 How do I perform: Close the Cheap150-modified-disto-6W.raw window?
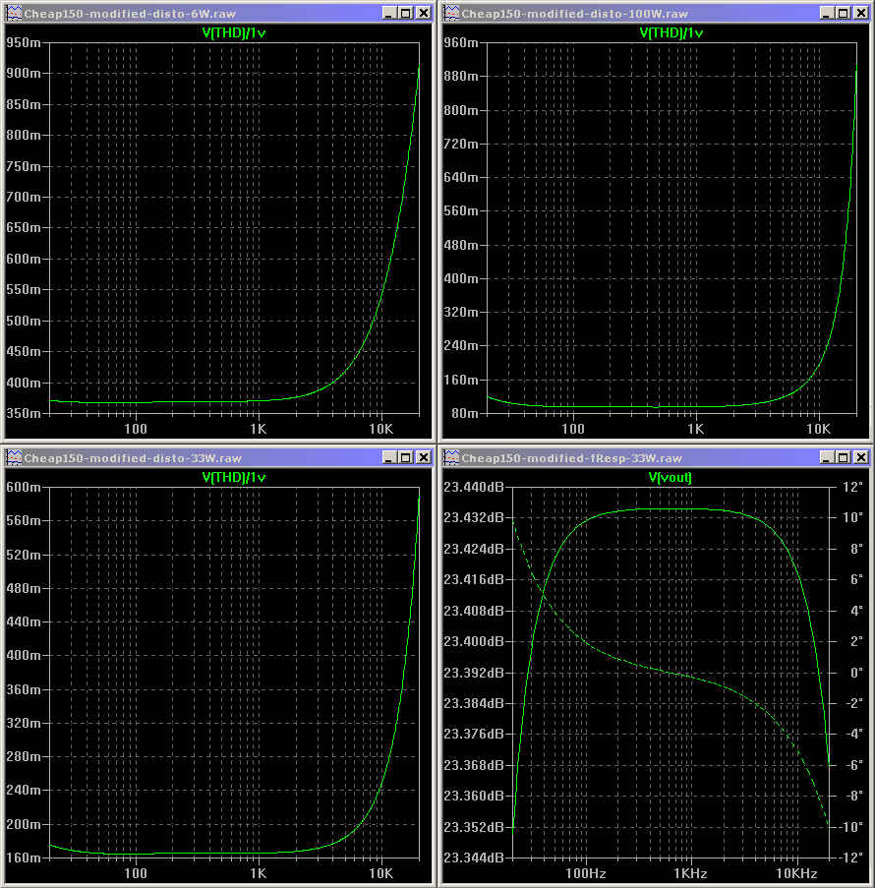[424, 13]
